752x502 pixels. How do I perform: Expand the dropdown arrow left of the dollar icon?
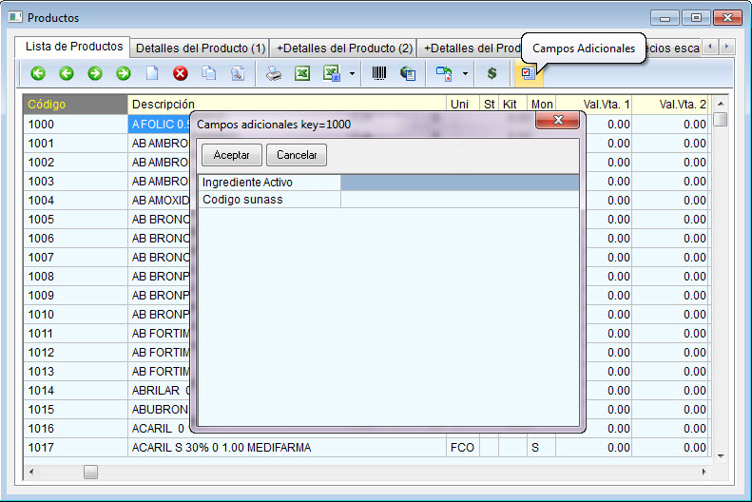tap(465, 73)
